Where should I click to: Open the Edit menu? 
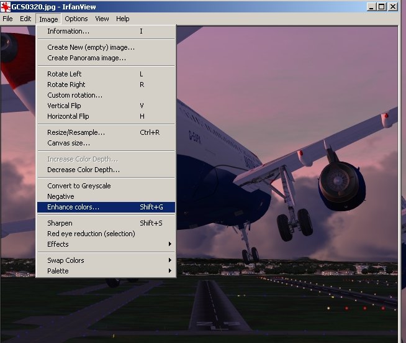tap(25, 19)
